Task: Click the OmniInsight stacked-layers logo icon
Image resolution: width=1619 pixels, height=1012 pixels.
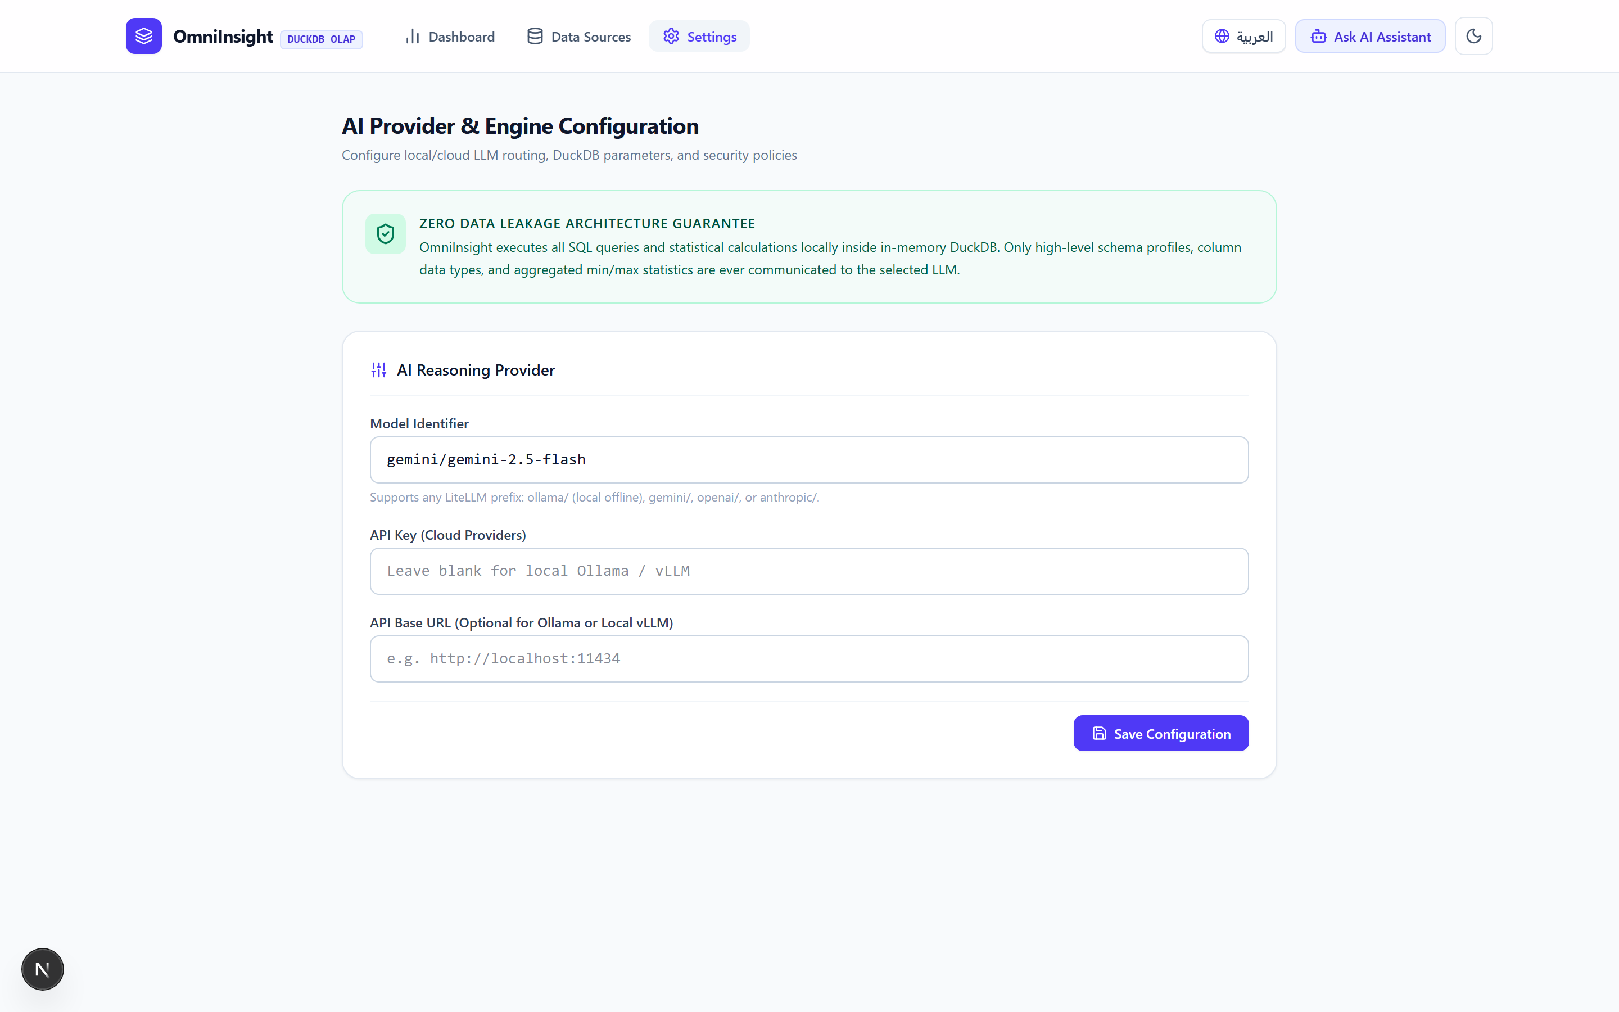Action: pos(144,36)
